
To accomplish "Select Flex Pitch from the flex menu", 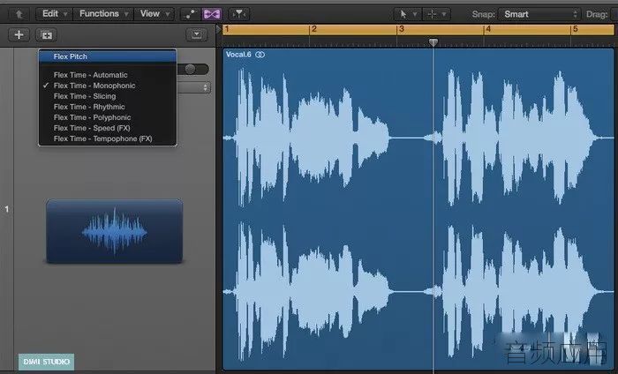I will [107, 56].
